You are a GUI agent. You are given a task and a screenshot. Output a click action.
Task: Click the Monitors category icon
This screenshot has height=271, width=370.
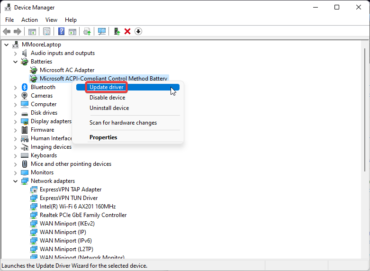(25, 172)
